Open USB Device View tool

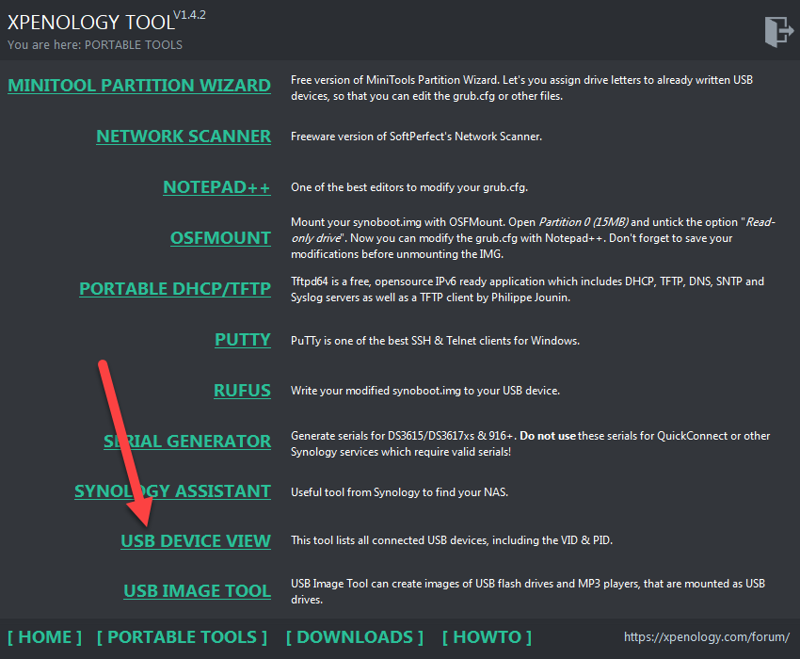196,541
